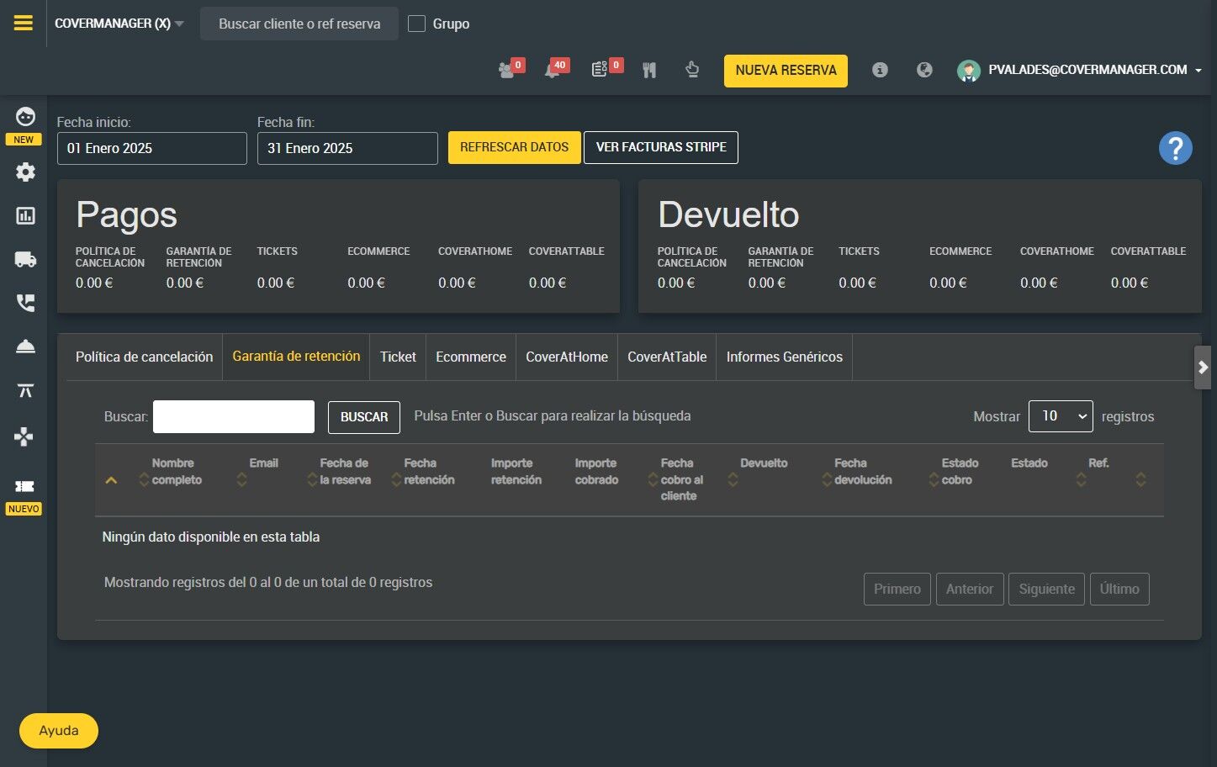Open the settings gear in sidebar
The width and height of the screenshot is (1217, 767).
25,172
